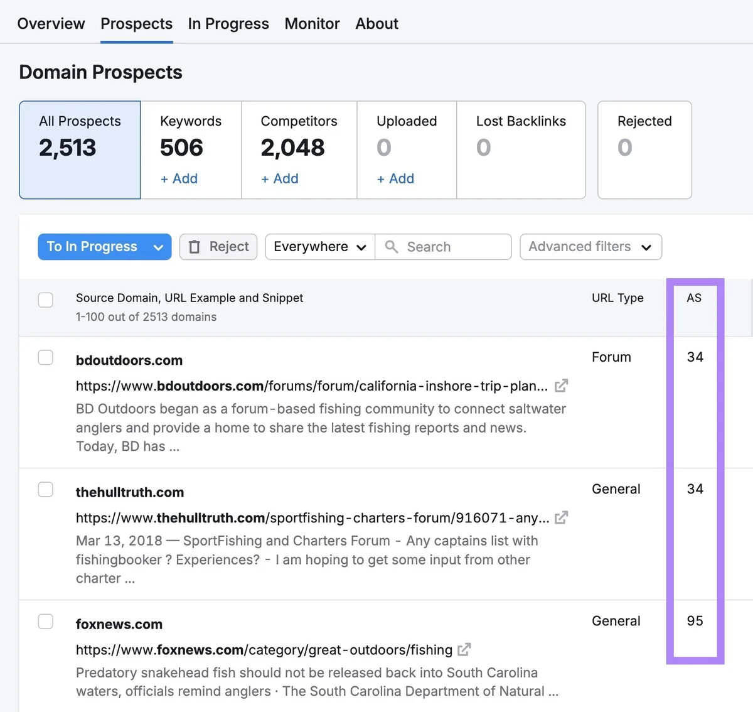
Task: Click the General type for thehulltruth.com
Action: tap(616, 488)
